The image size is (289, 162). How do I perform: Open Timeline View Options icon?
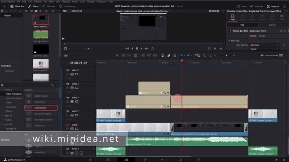[x=65, y=55]
